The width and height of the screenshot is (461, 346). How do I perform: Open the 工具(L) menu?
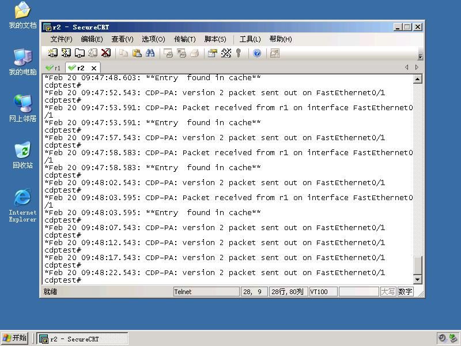250,39
